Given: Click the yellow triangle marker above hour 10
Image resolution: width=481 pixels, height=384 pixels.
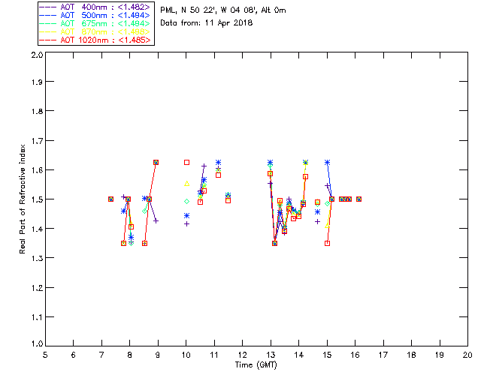Looking at the screenshot, I should 186,184.
